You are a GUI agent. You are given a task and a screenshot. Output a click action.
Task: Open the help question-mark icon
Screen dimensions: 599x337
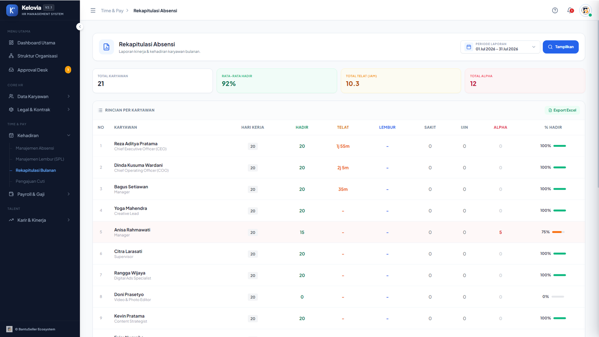click(555, 10)
